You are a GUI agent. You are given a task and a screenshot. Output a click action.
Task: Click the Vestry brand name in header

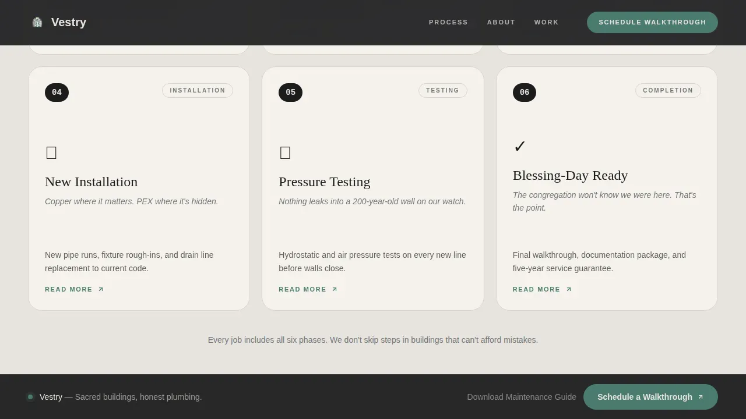(69, 22)
